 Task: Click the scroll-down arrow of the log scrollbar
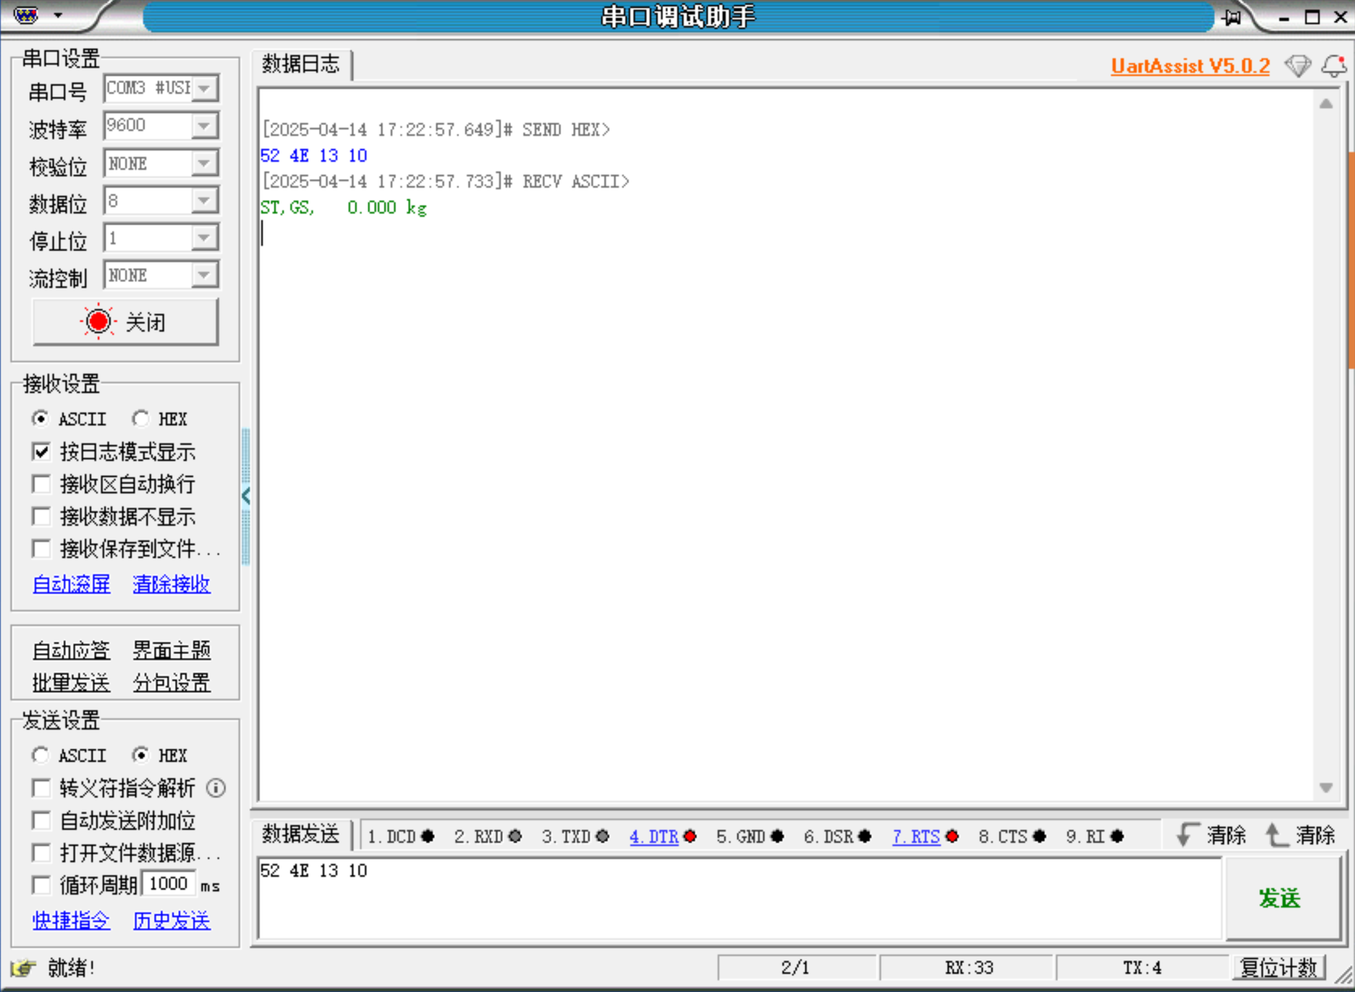coord(1325,788)
